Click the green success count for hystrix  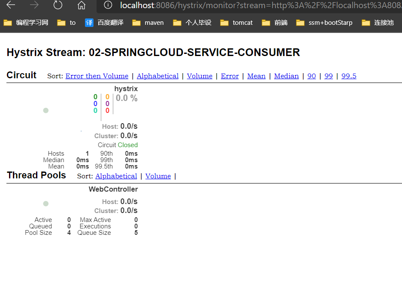(x=95, y=97)
